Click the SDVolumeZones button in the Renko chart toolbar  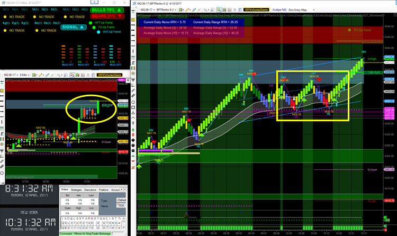coord(256,10)
